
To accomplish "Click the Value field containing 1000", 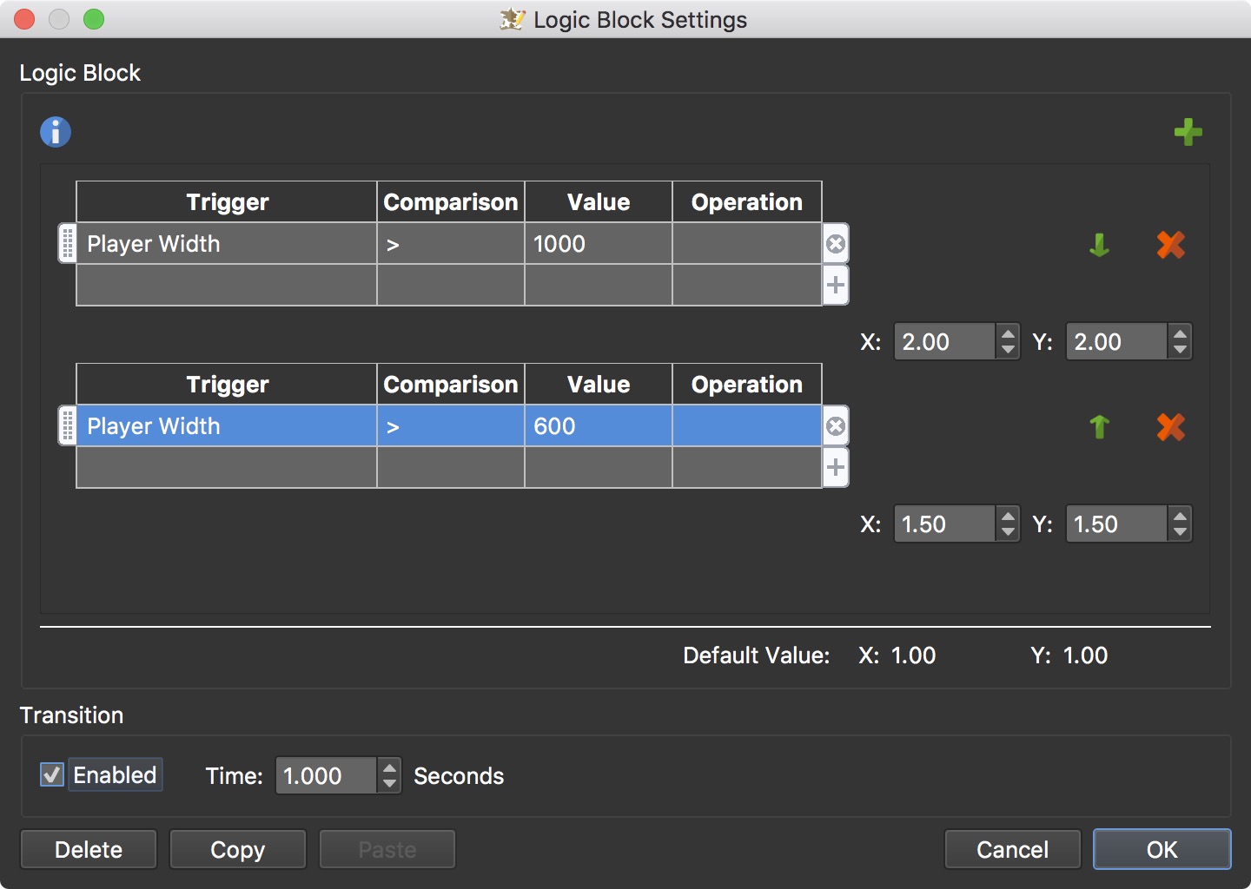I will tap(598, 244).
